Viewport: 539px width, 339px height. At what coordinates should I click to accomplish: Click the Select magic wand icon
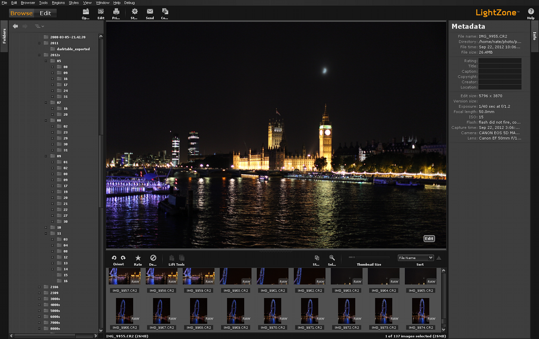(332, 257)
